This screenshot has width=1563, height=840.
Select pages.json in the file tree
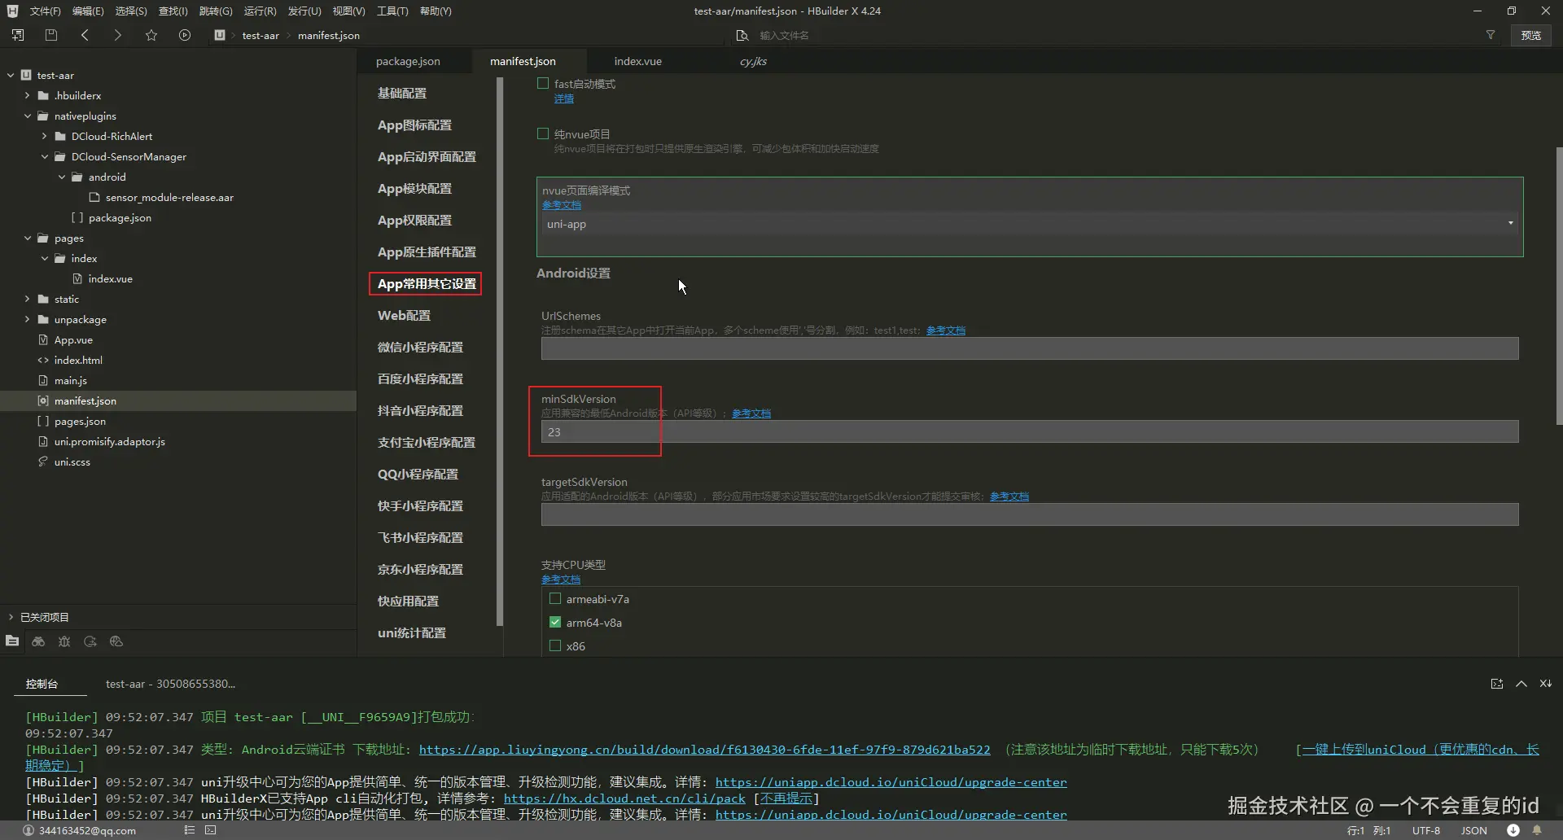(80, 421)
